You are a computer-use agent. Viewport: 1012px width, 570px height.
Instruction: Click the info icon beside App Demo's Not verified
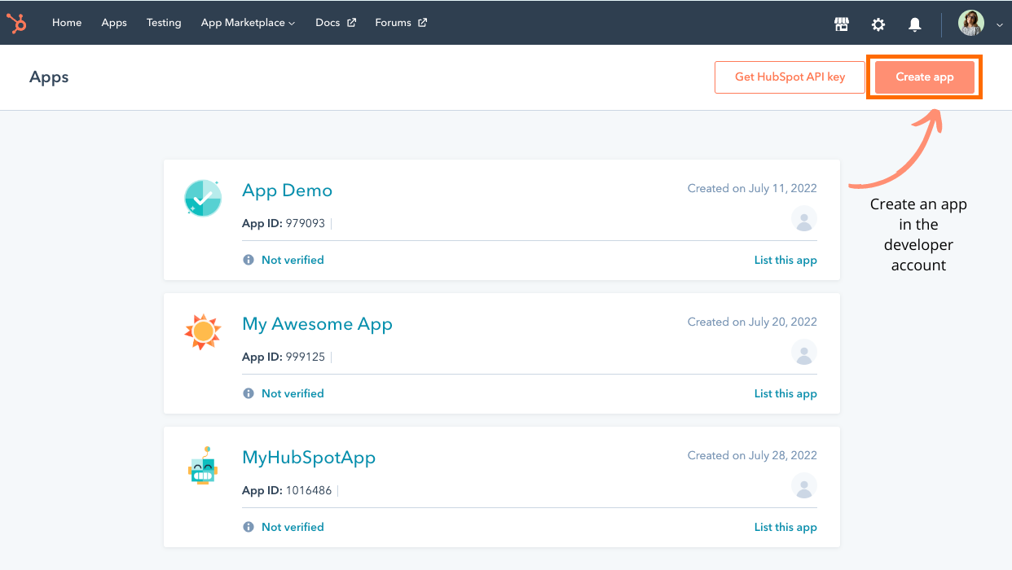pyautogui.click(x=249, y=259)
